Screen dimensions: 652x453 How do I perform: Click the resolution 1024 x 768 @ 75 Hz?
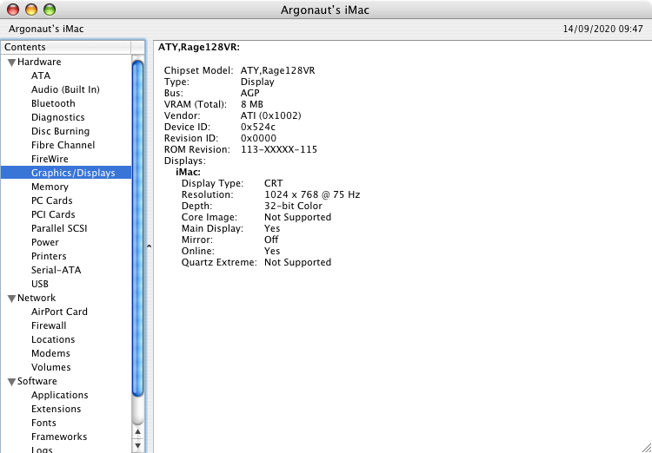312,194
